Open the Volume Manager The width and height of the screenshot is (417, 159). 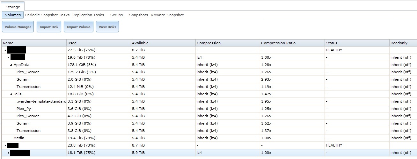18,27
